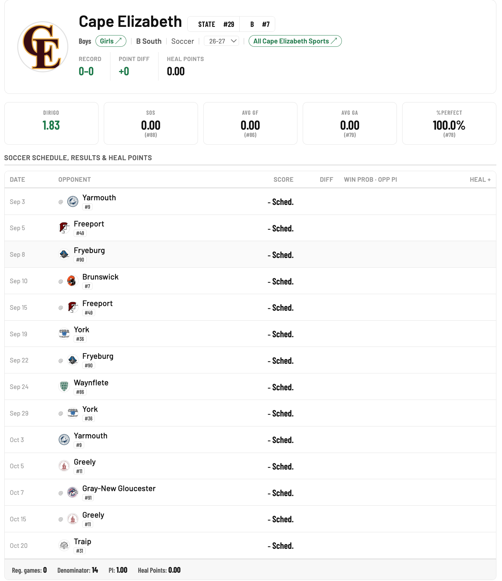Expand the HEAL + column header
502x581 pixels.
[480, 179]
